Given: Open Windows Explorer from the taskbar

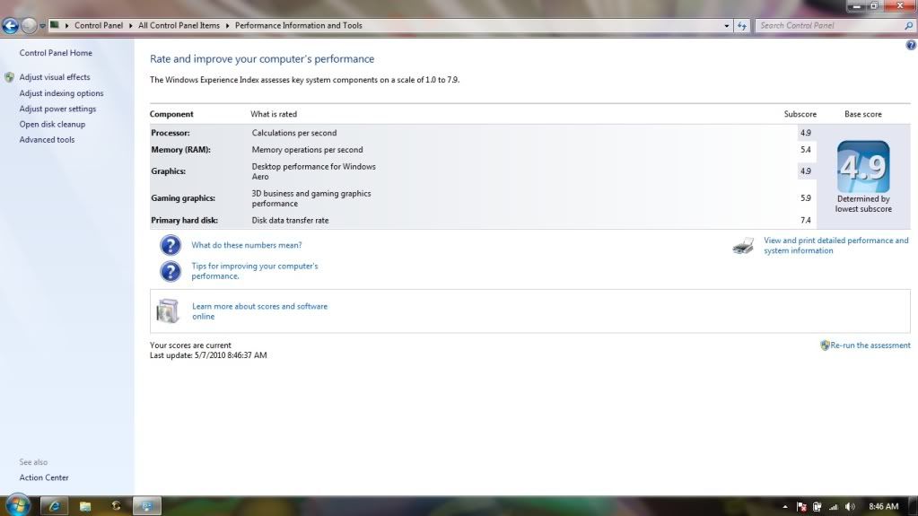Looking at the screenshot, I should point(85,505).
